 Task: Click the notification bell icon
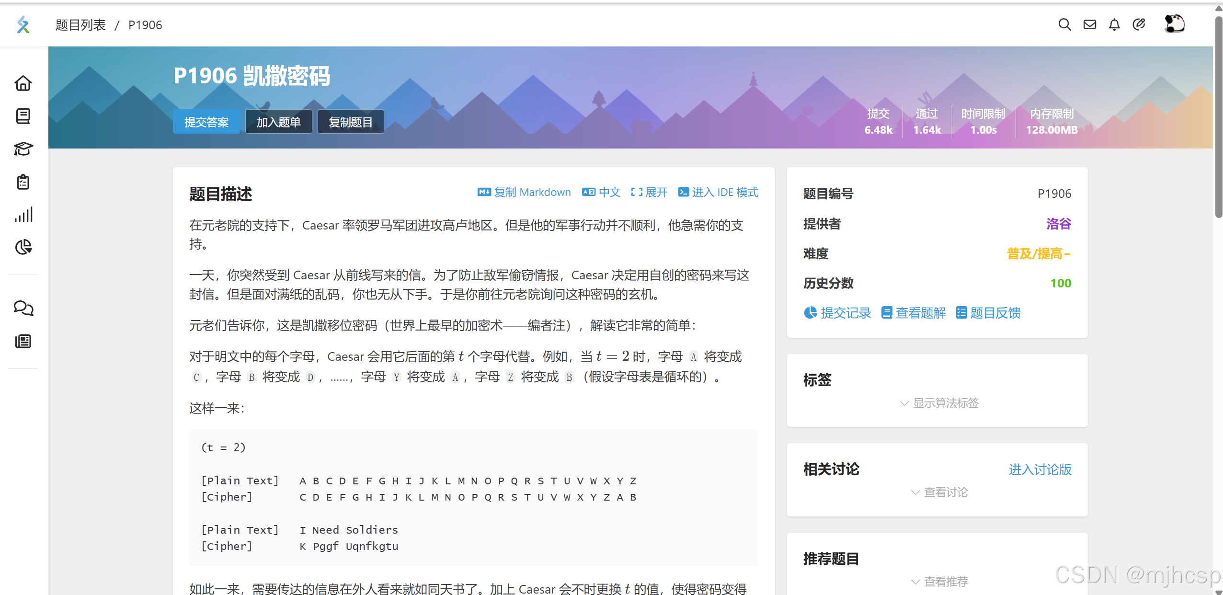(x=1114, y=24)
